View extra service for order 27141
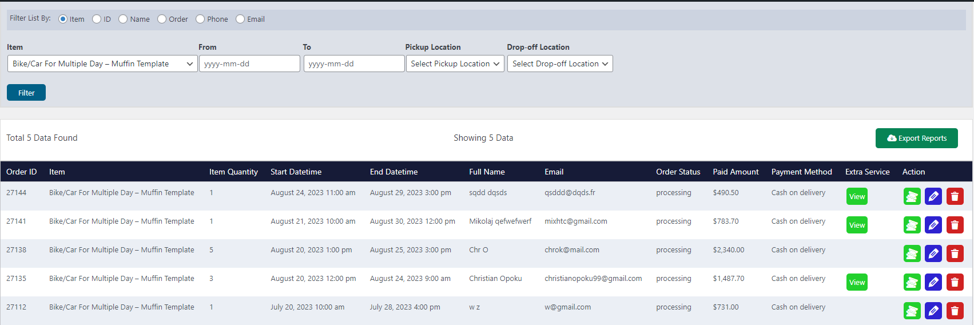974x325 pixels. pos(857,225)
